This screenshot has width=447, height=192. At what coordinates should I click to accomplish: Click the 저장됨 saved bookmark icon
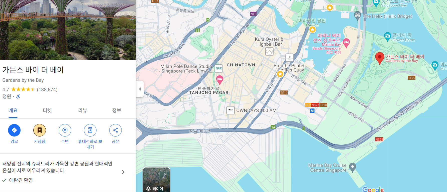(40, 130)
